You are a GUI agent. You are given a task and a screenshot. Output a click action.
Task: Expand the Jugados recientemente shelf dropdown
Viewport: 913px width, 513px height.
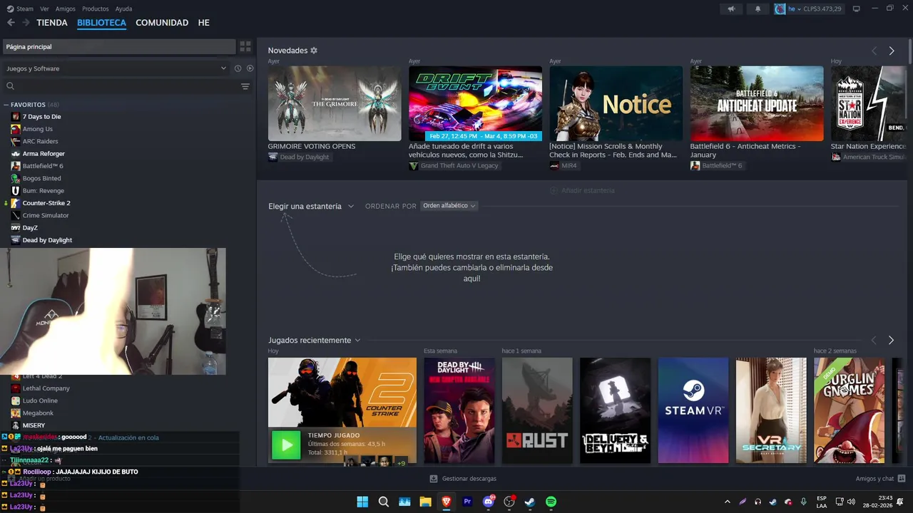(x=315, y=341)
